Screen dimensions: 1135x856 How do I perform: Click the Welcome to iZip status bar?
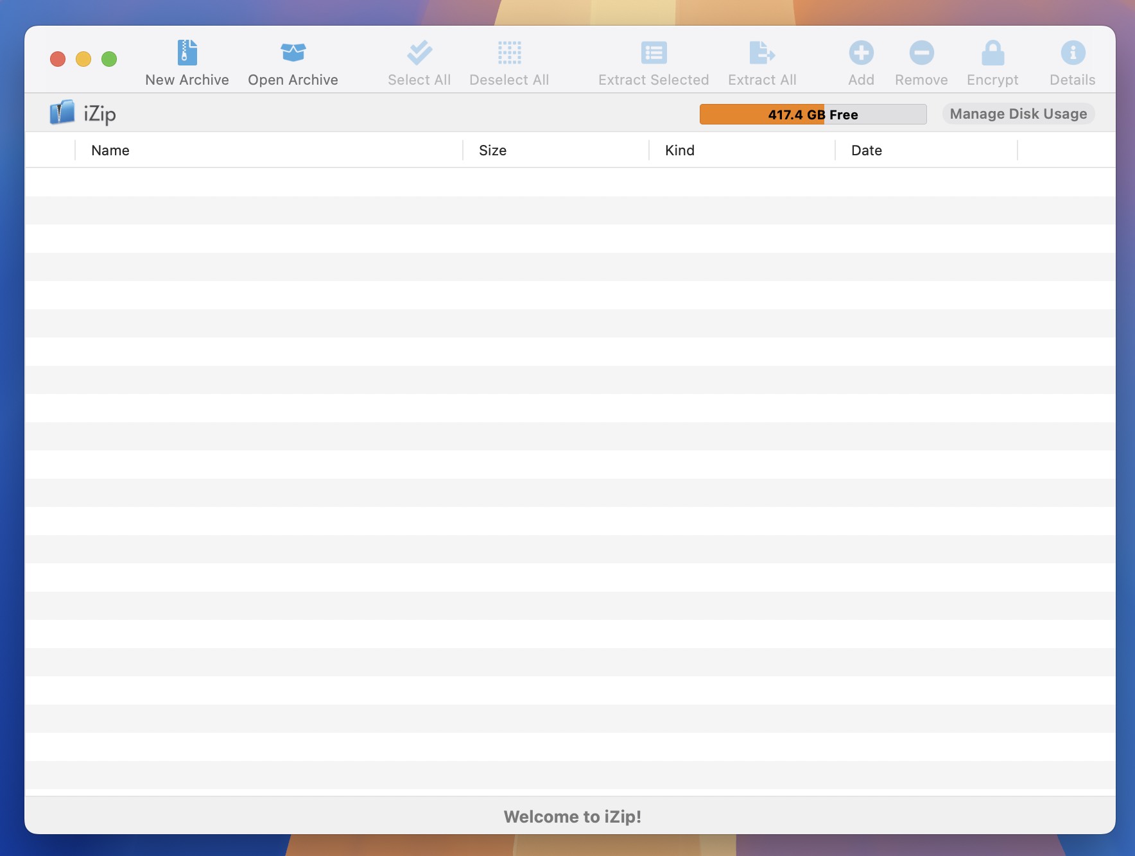tap(573, 816)
